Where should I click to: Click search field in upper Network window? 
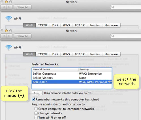[126, 7]
